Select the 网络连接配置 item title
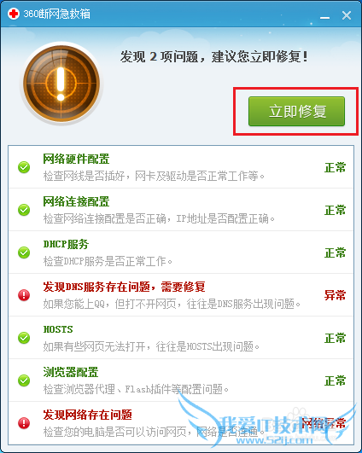The width and height of the screenshot is (362, 453). pyautogui.click(x=76, y=201)
